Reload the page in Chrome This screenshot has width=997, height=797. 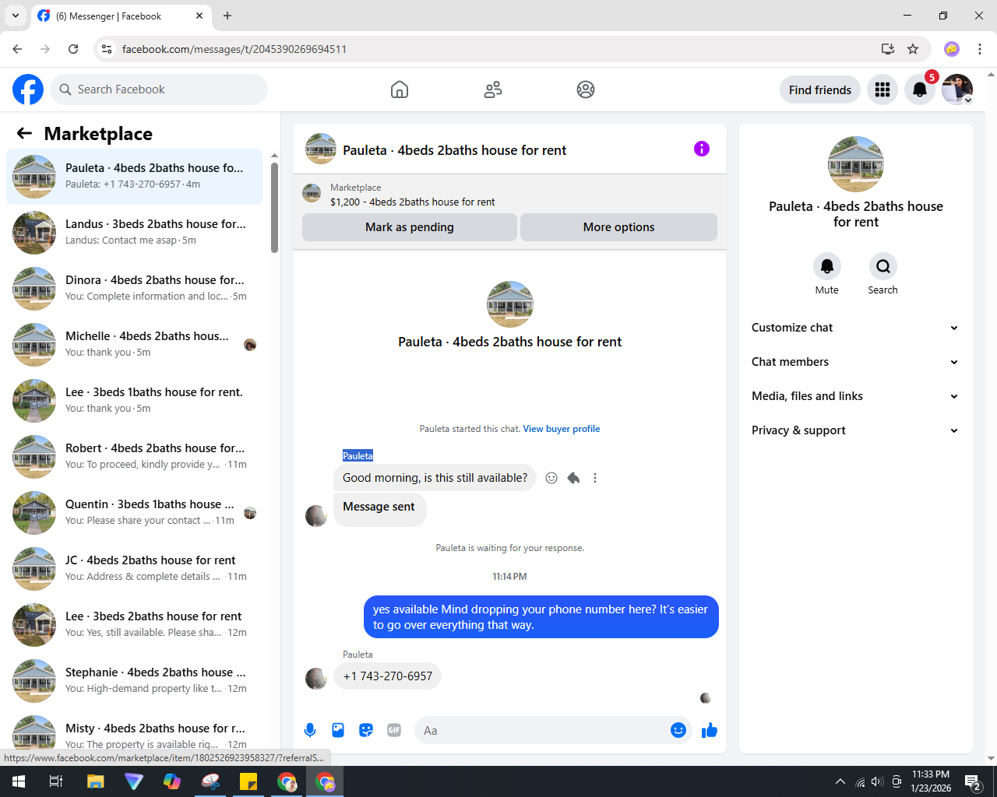[x=73, y=49]
